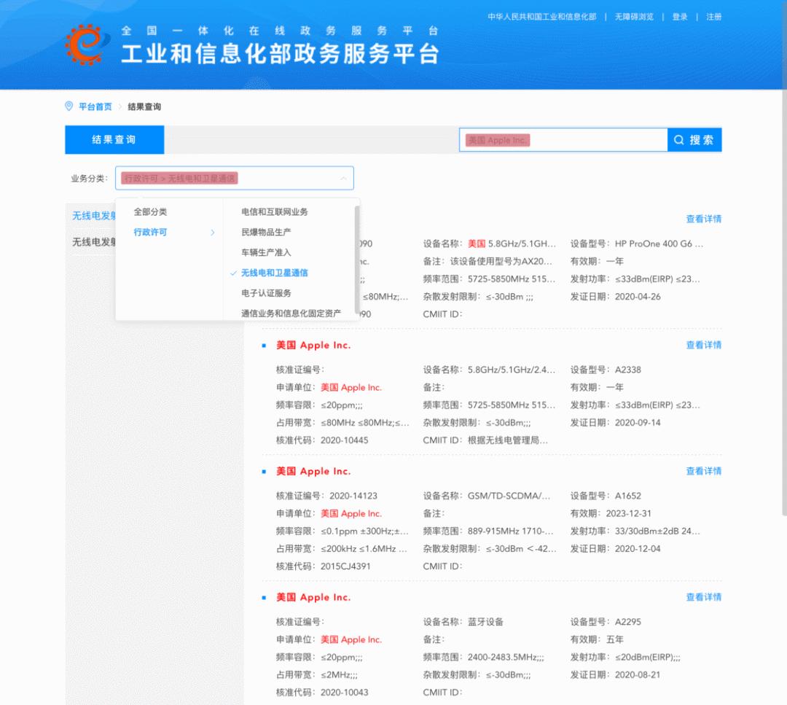Screen dimensions: 787x705
Task: Click the 核准代码 2020-10043 value
Action: 344,693
